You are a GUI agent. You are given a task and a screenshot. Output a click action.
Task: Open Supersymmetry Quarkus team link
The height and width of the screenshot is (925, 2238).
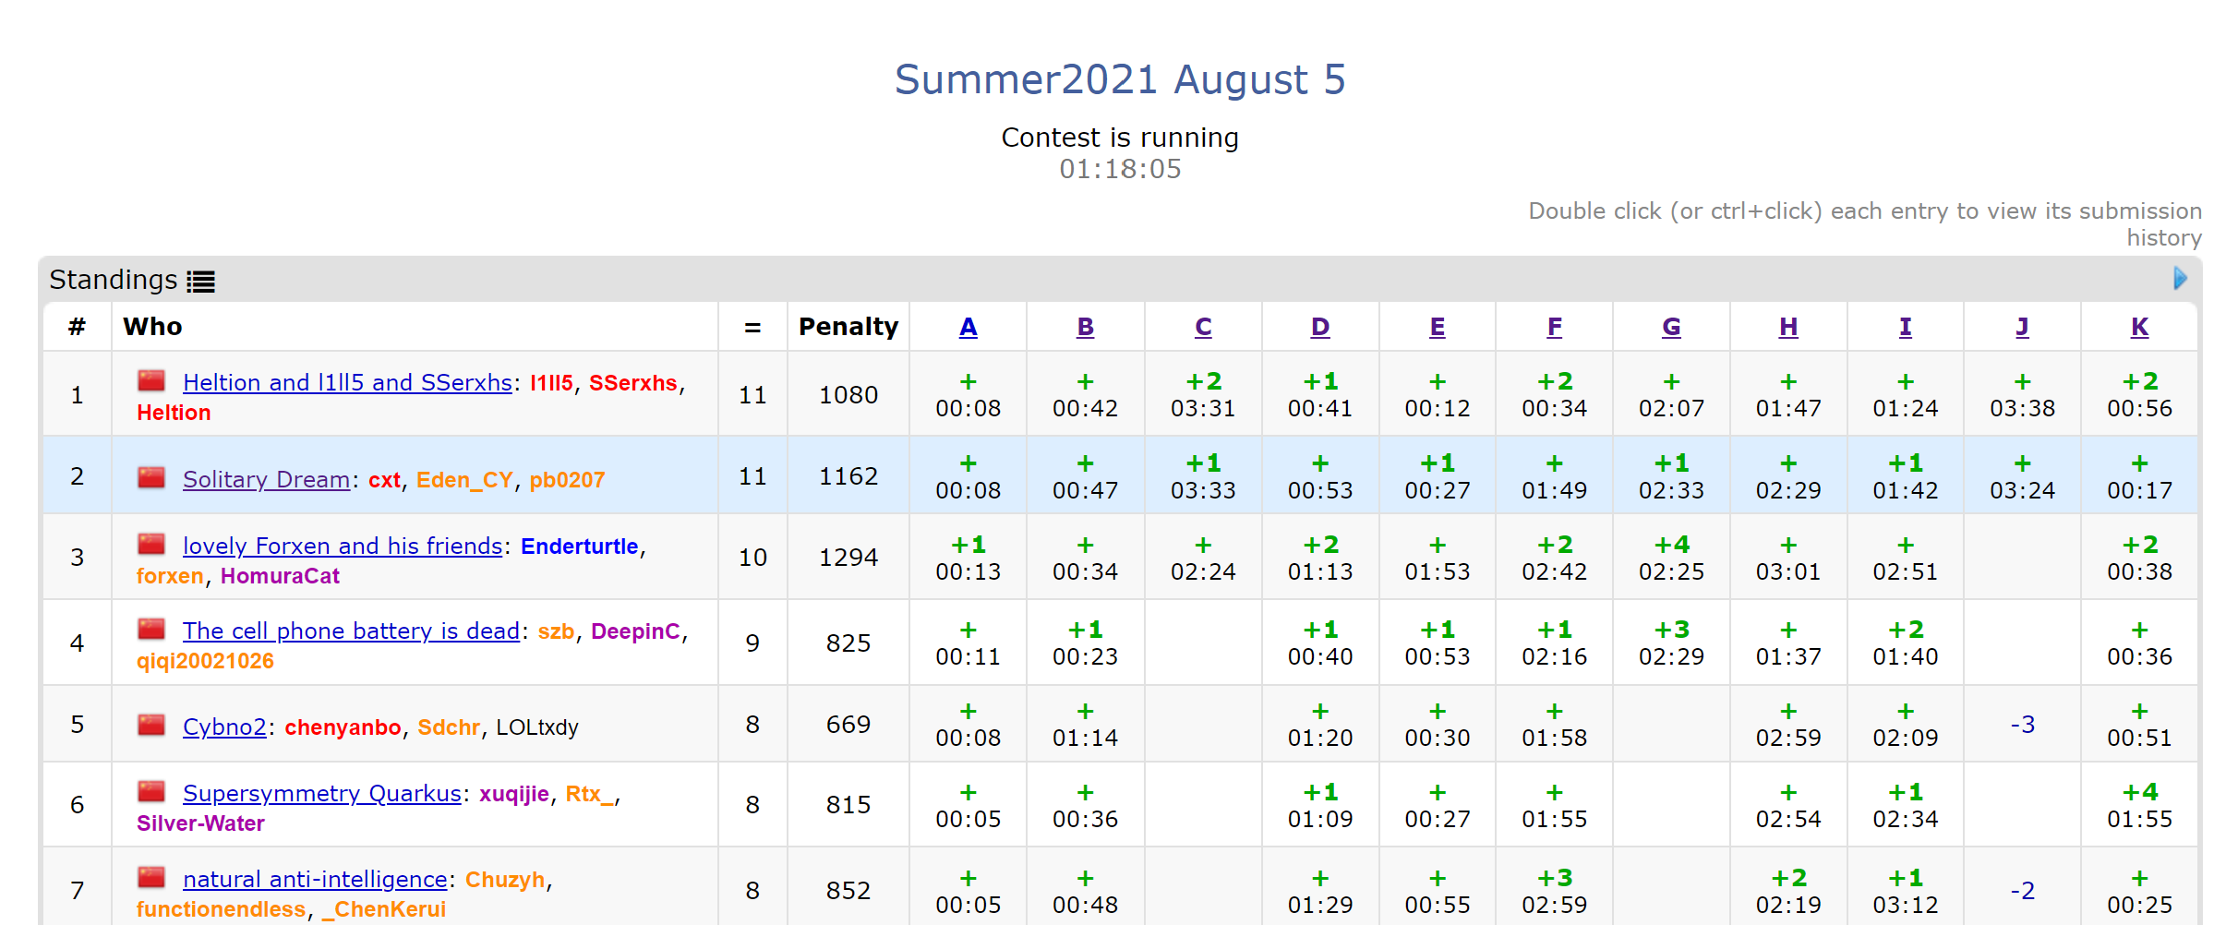click(x=321, y=794)
